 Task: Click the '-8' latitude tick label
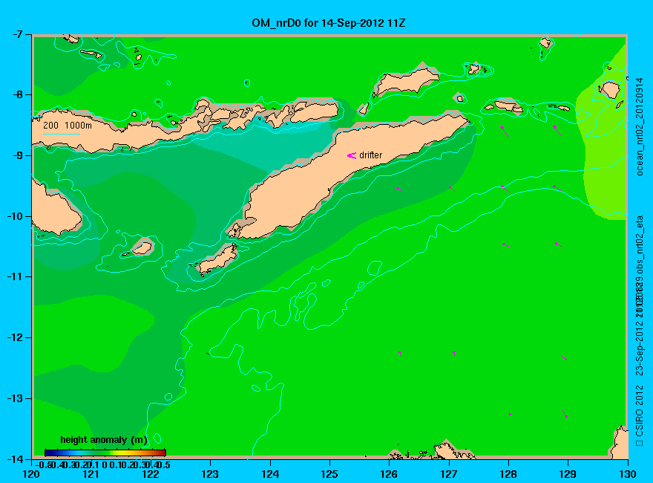tap(17, 94)
